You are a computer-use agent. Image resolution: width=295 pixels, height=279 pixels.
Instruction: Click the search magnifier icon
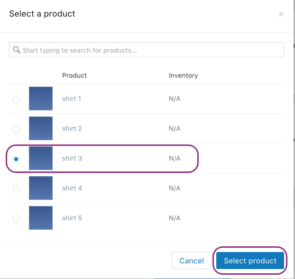(17, 50)
